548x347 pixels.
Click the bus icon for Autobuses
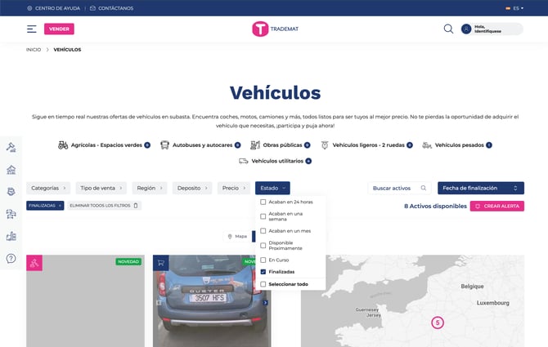click(x=164, y=145)
